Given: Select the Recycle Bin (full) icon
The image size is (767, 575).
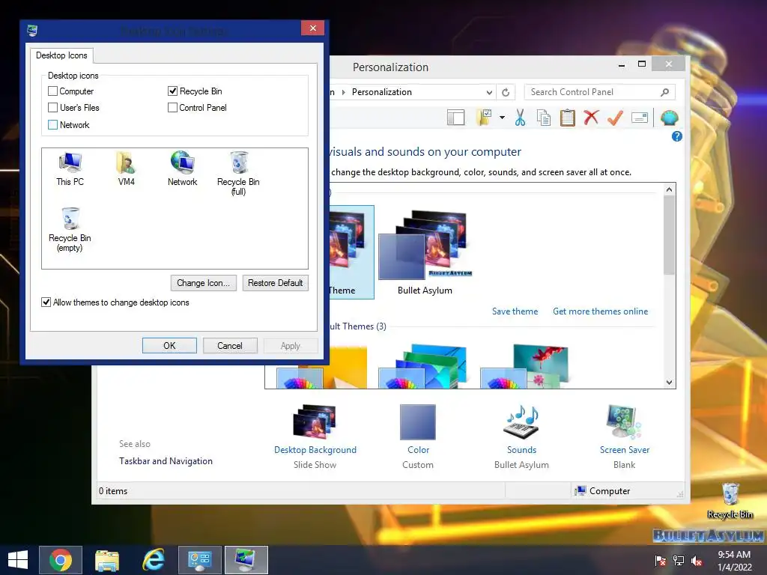Looking at the screenshot, I should pyautogui.click(x=238, y=173).
